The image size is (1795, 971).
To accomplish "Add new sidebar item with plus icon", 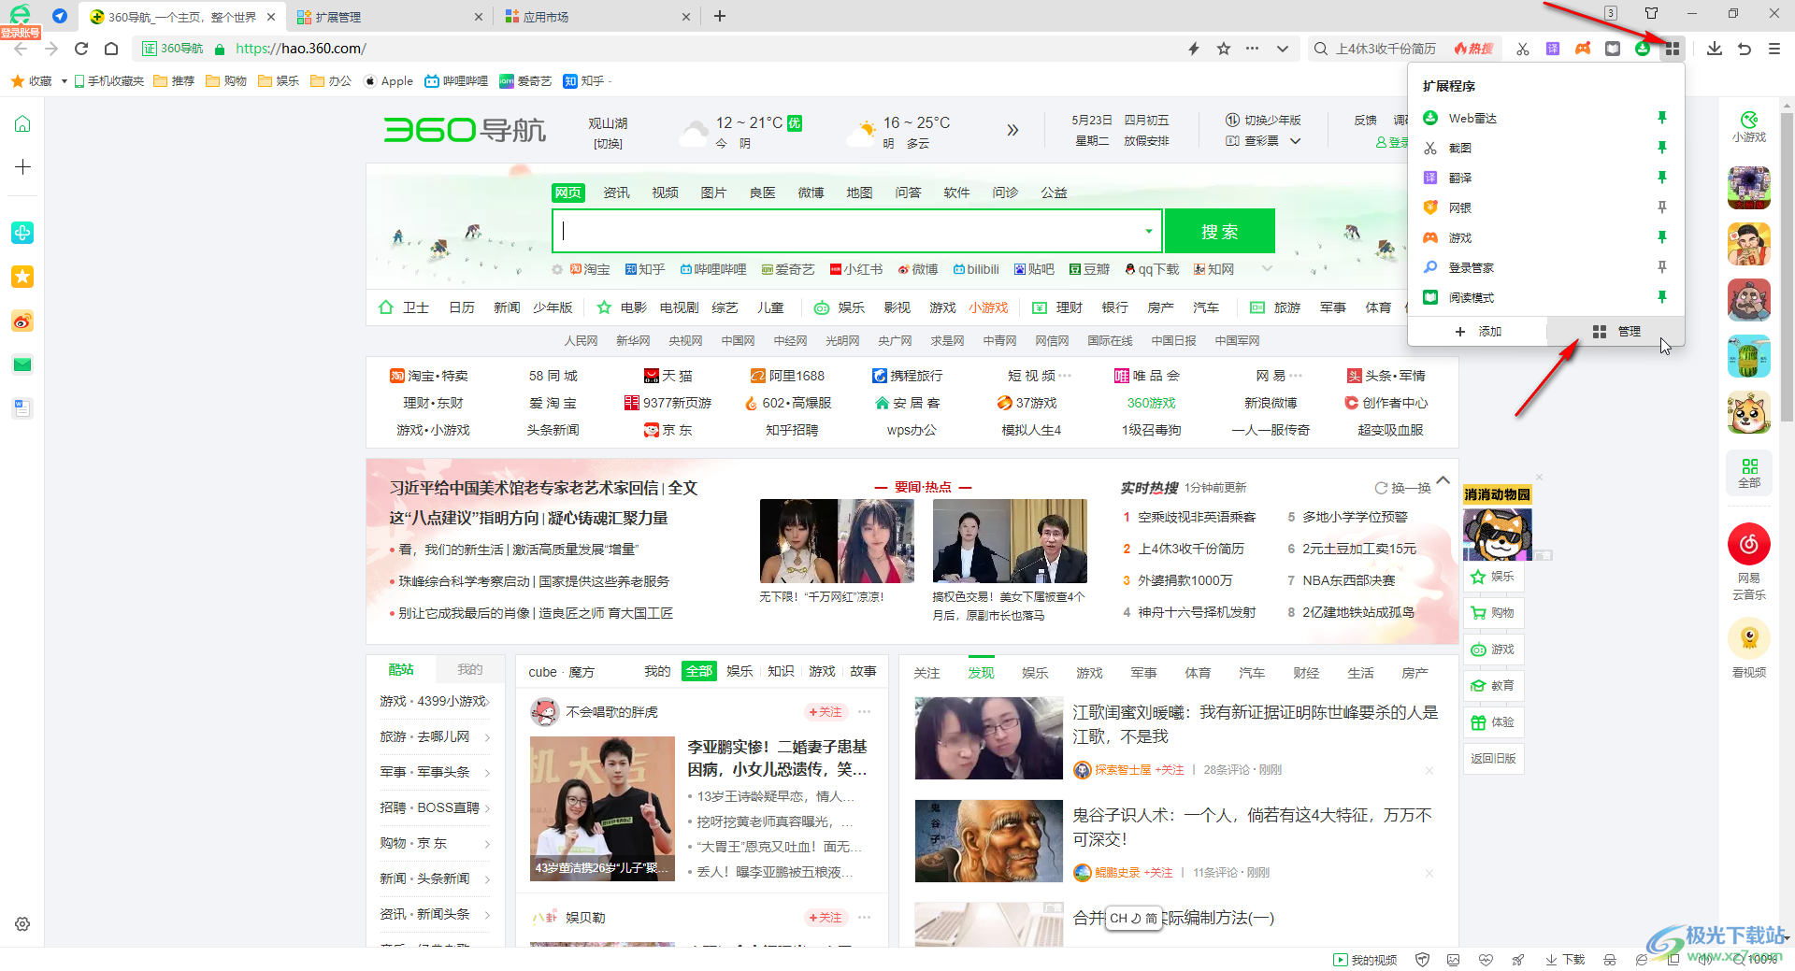I will click(22, 167).
